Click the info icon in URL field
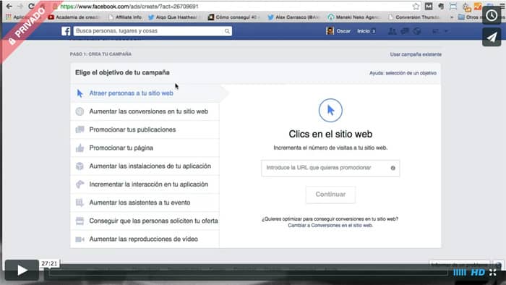Viewport: 506px width, 285px height. coord(393,168)
